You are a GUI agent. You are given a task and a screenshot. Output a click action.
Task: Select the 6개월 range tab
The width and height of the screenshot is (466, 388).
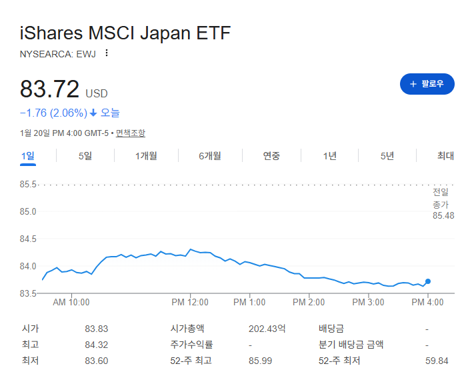pyautogui.click(x=210, y=156)
